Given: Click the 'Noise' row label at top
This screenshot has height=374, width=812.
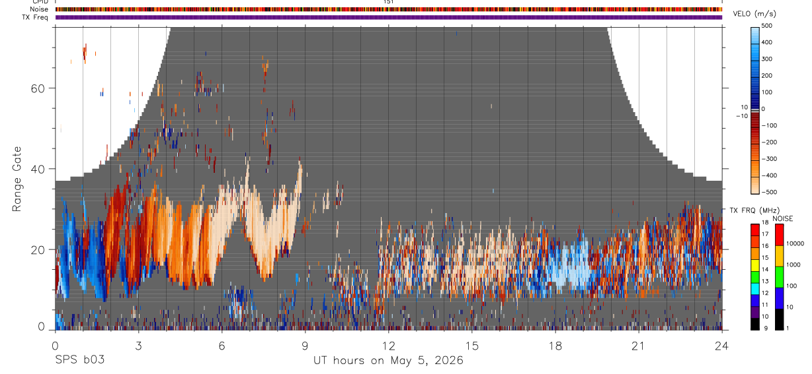Looking at the screenshot, I should tap(39, 9).
